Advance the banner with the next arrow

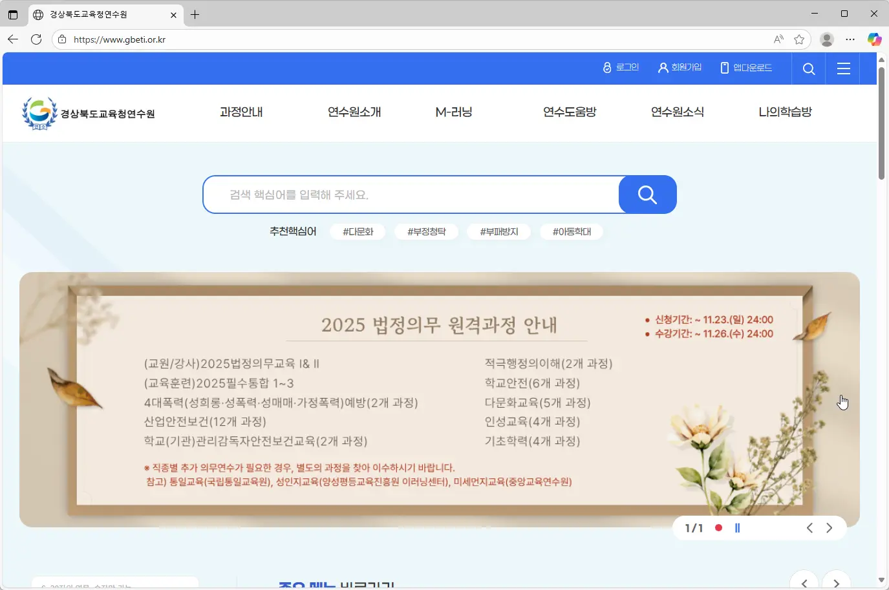(x=830, y=527)
